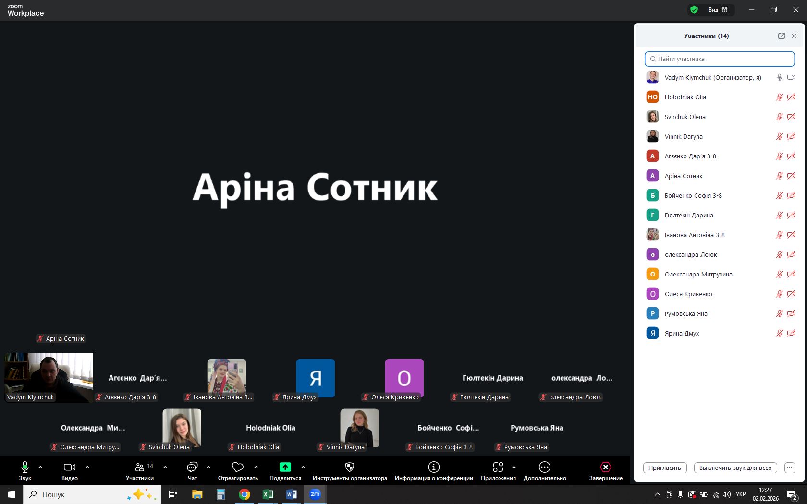Open Excel from the Windows taskbar

pos(268,494)
